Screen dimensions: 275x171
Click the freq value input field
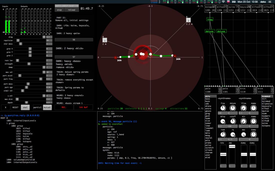(223, 113)
